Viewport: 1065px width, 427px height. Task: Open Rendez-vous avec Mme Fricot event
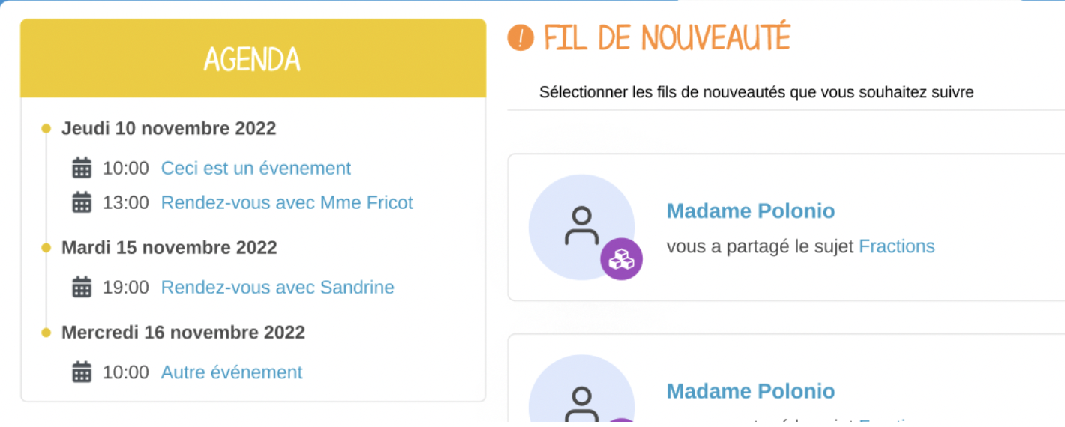[x=287, y=202]
